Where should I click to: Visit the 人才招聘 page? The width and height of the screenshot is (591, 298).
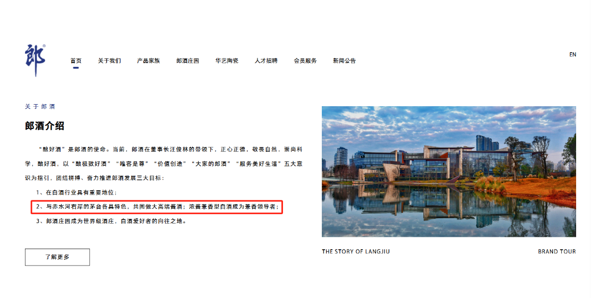(x=266, y=61)
